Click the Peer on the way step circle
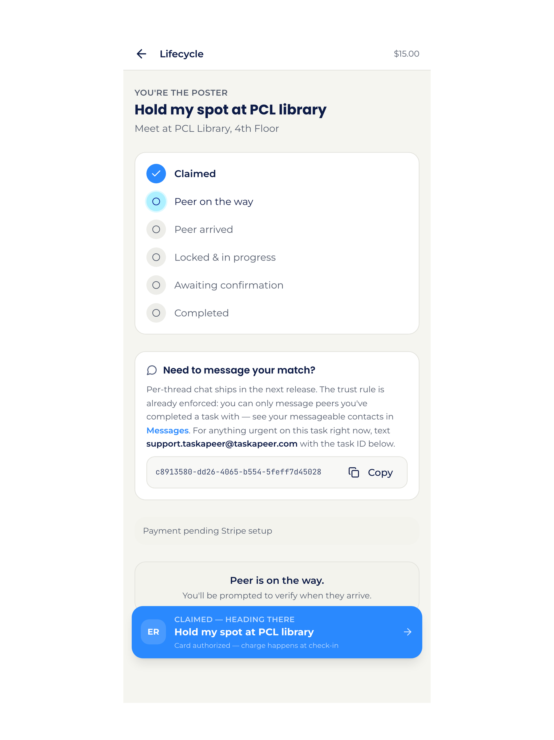Viewport: 554px width, 740px height. click(x=156, y=202)
